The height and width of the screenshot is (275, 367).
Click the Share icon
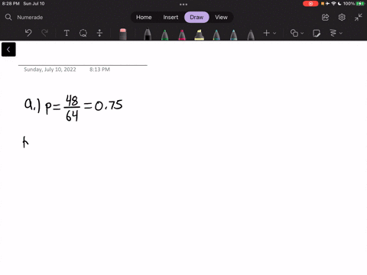point(325,18)
